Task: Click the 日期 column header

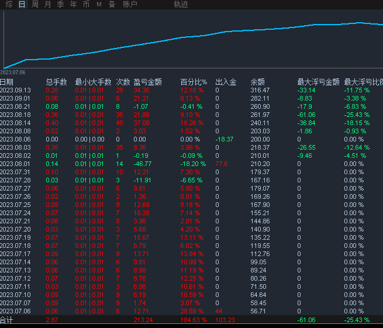Action: 6,82
